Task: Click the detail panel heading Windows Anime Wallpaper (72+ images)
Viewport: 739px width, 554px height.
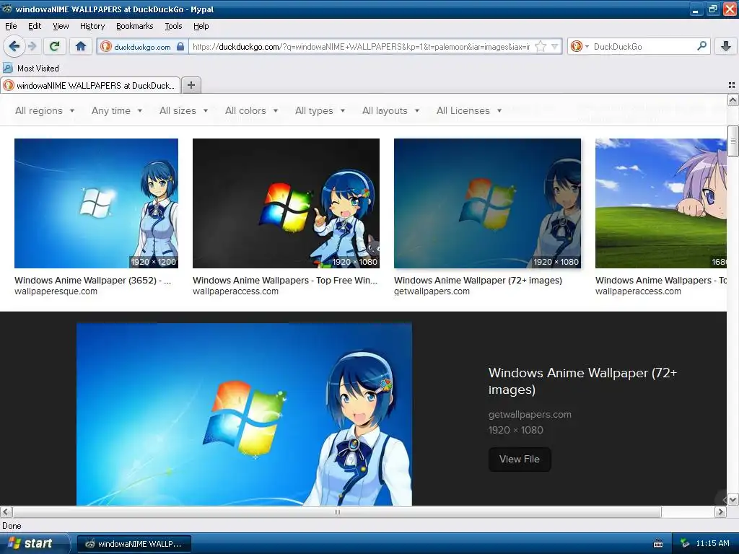Action: pos(582,381)
